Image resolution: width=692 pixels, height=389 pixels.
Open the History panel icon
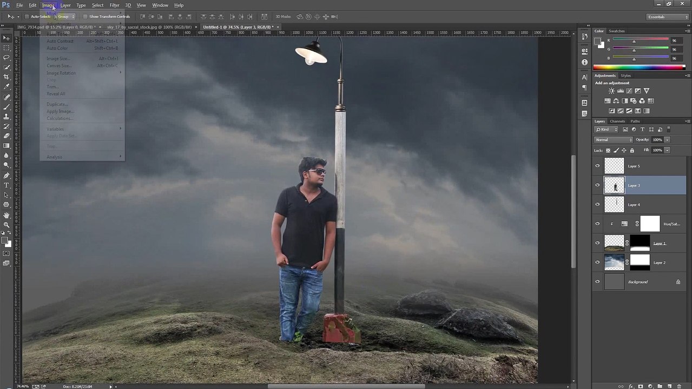584,37
